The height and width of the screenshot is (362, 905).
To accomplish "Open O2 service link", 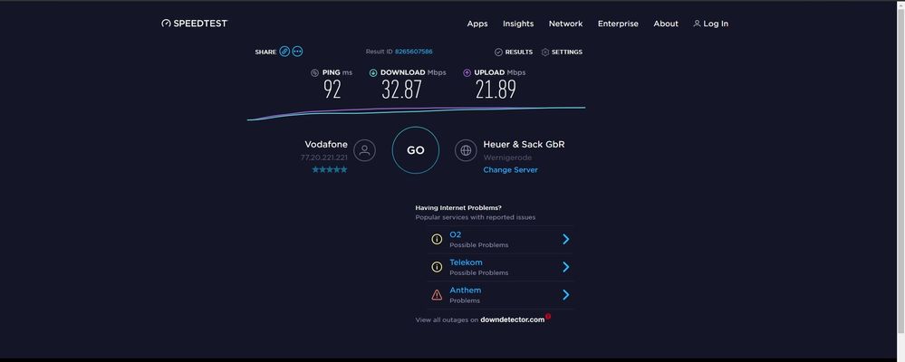I will pos(456,234).
